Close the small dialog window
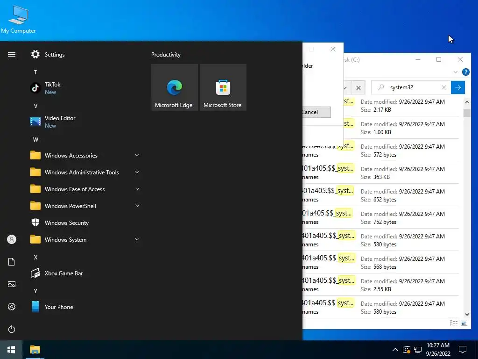 tap(333, 49)
